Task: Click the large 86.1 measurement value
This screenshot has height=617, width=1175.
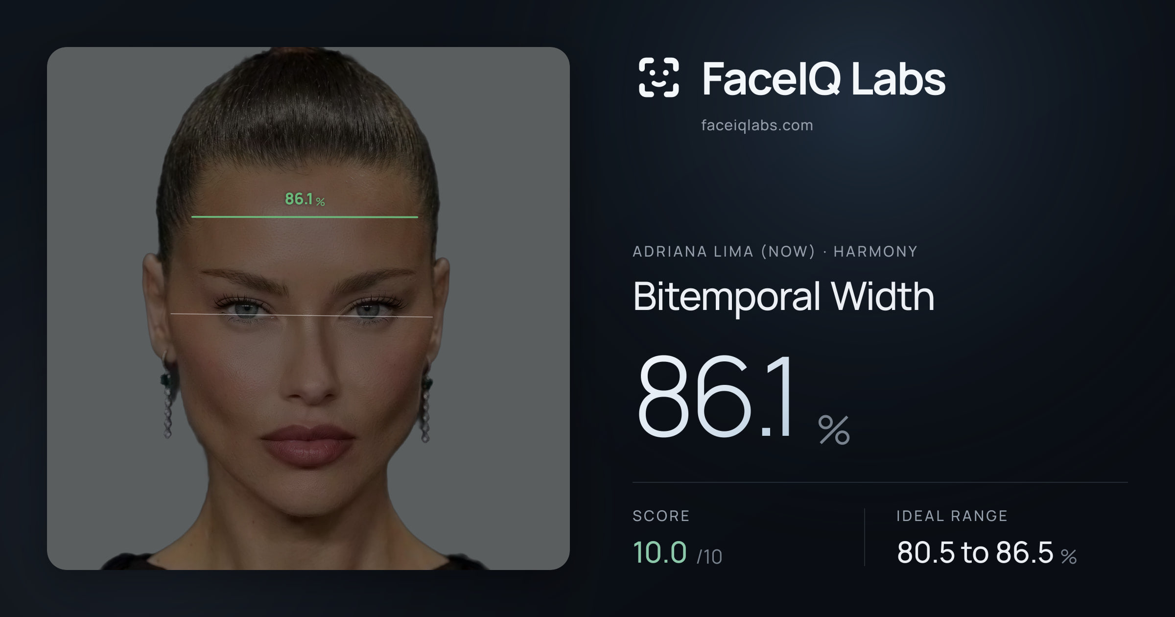Action: click(714, 396)
